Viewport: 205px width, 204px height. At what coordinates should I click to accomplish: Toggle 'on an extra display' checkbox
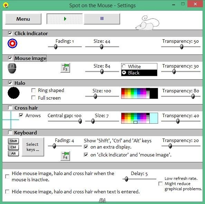pos(86,147)
